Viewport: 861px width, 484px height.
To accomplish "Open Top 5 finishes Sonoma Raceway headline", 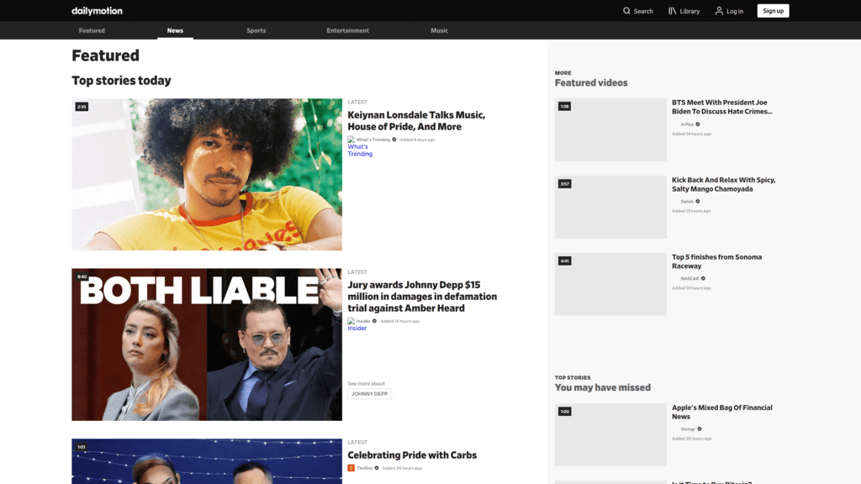I will point(716,261).
